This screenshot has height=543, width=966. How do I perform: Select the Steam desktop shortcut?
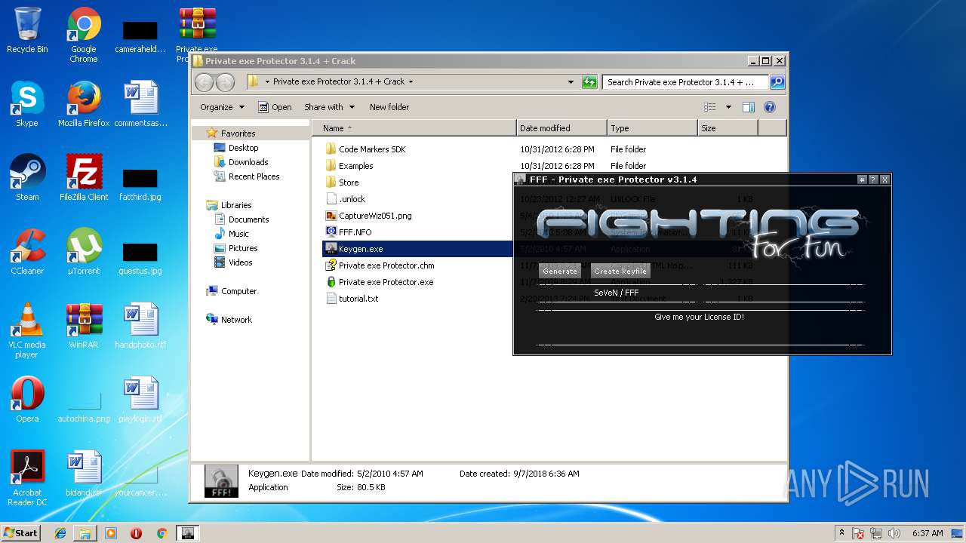click(27, 179)
